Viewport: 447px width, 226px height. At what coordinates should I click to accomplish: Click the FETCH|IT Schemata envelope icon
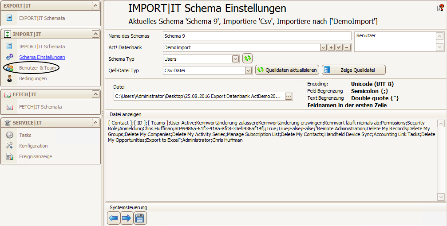pyautogui.click(x=10, y=107)
